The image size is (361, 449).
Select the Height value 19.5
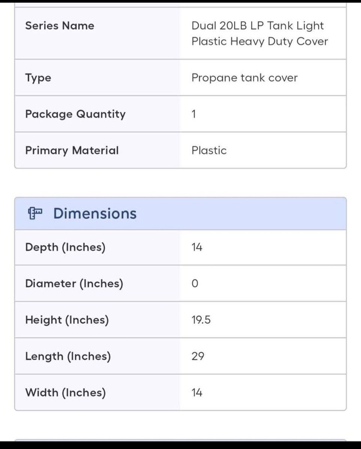click(201, 320)
